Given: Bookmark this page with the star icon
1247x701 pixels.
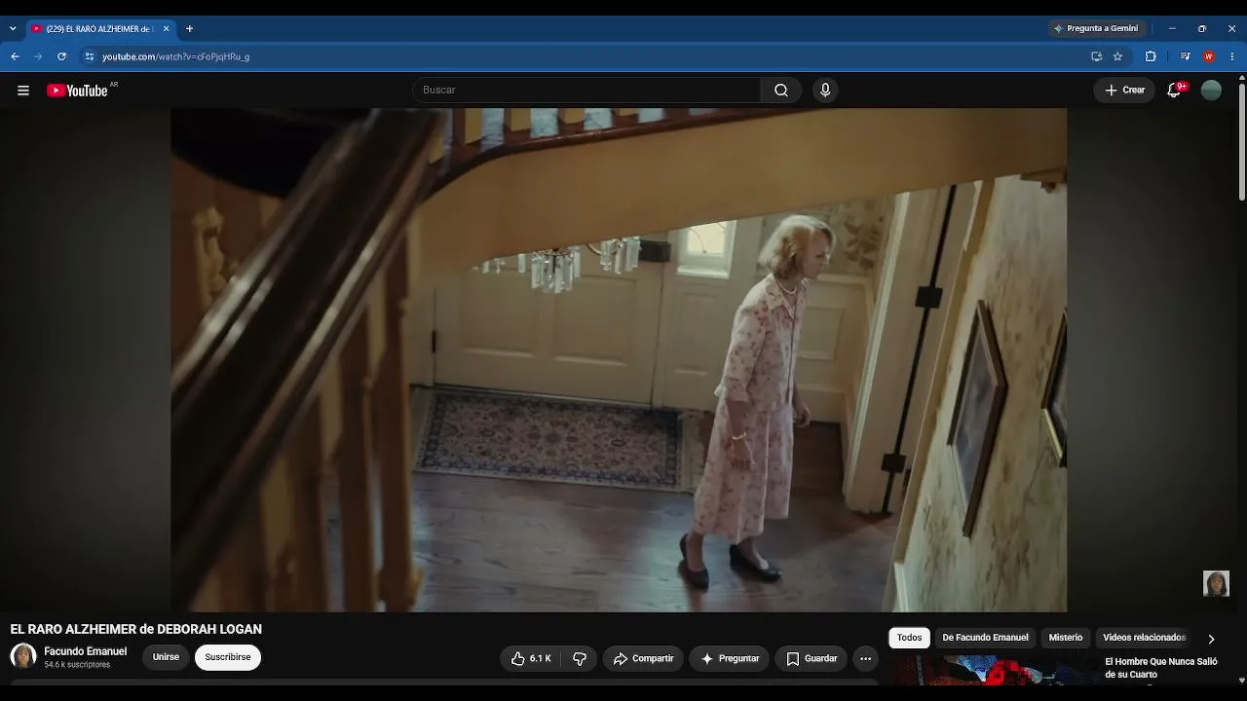Looking at the screenshot, I should 1117,56.
